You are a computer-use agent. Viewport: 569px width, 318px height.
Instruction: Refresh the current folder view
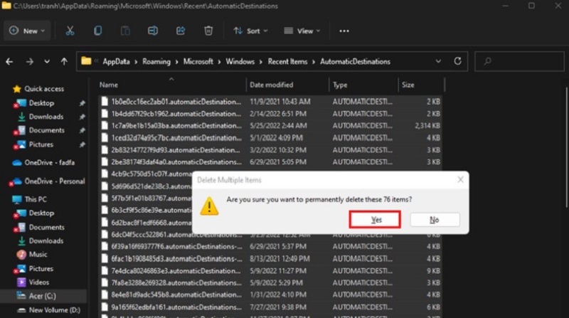click(x=457, y=61)
